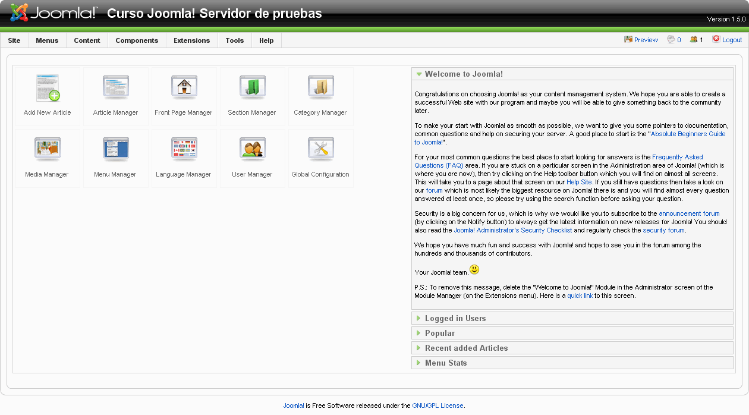Launch the Front Page Manager icon
749x415 pixels.
(x=184, y=89)
